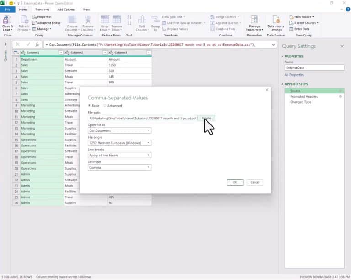The height and width of the screenshot is (280, 351).
Task: Switch to the Add Column tab
Action: point(66,10)
